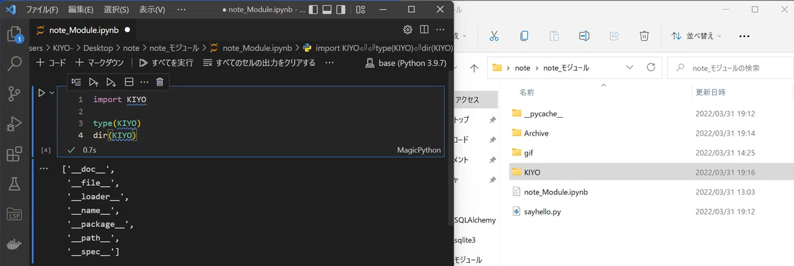Execute cell and below from cell toolbar
The image size is (794, 266).
click(x=110, y=82)
